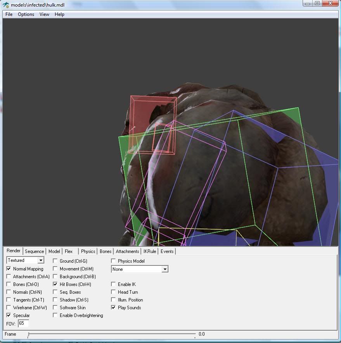This screenshot has width=341, height=343.
Task: Close the model viewer window
Action: click(330, 3)
